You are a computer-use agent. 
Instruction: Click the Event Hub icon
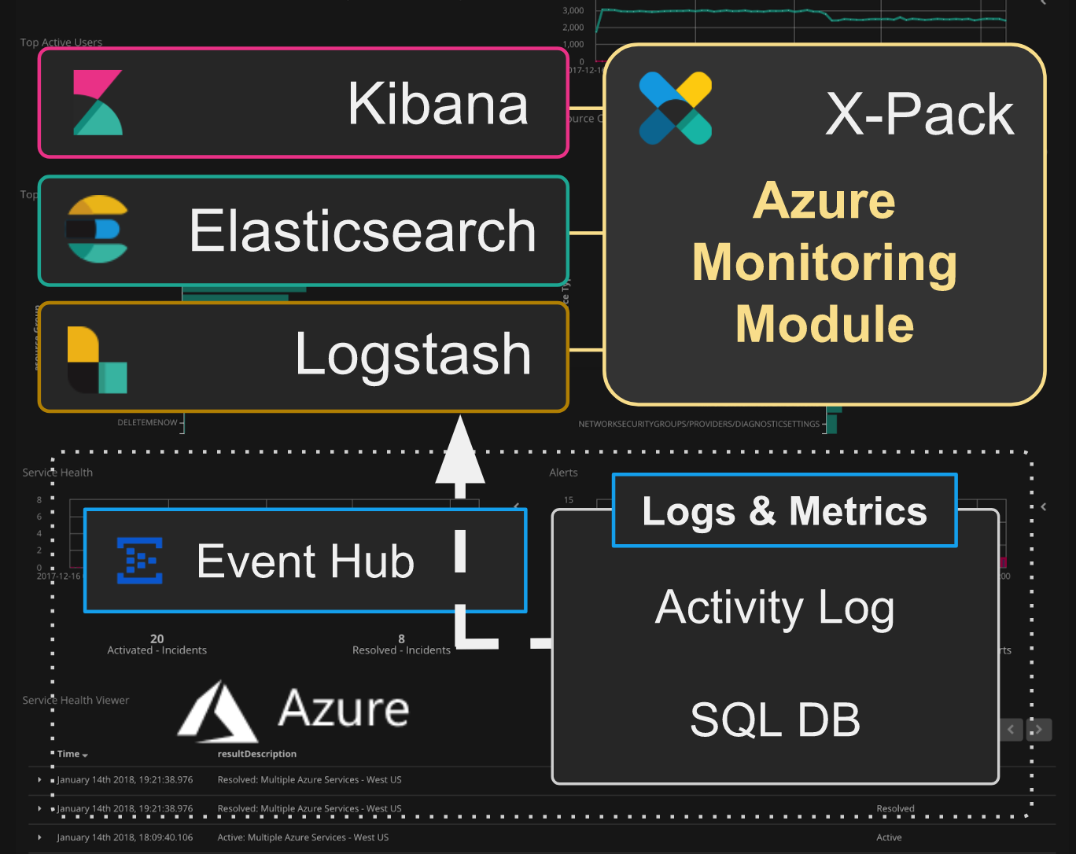tap(140, 561)
